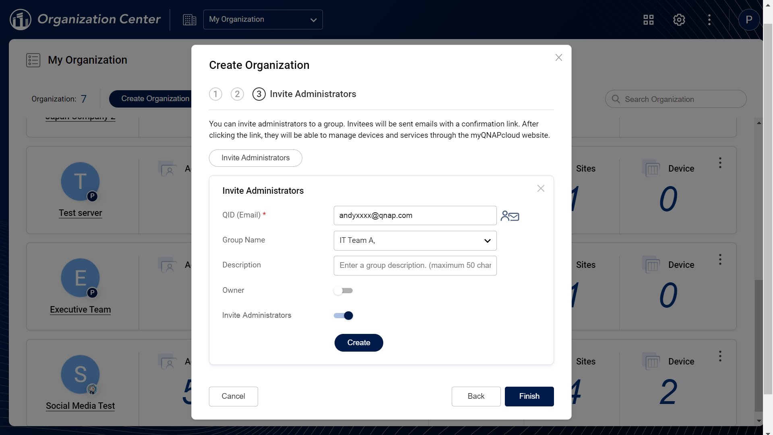
Task: Click the Search Organization field
Action: 680,99
